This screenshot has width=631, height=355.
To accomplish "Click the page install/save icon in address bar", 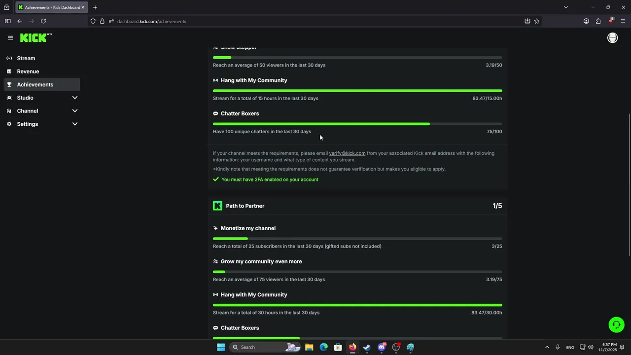I will coord(527,21).
